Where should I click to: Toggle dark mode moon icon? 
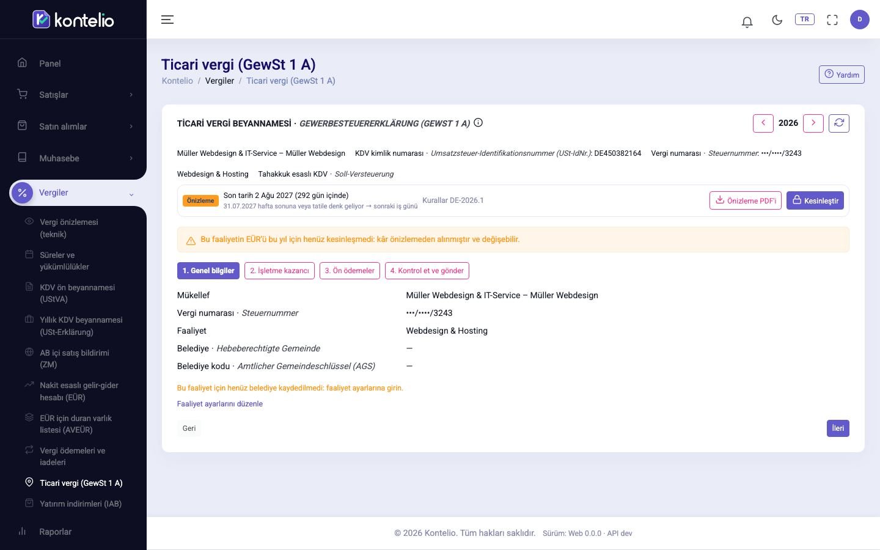[x=777, y=20]
